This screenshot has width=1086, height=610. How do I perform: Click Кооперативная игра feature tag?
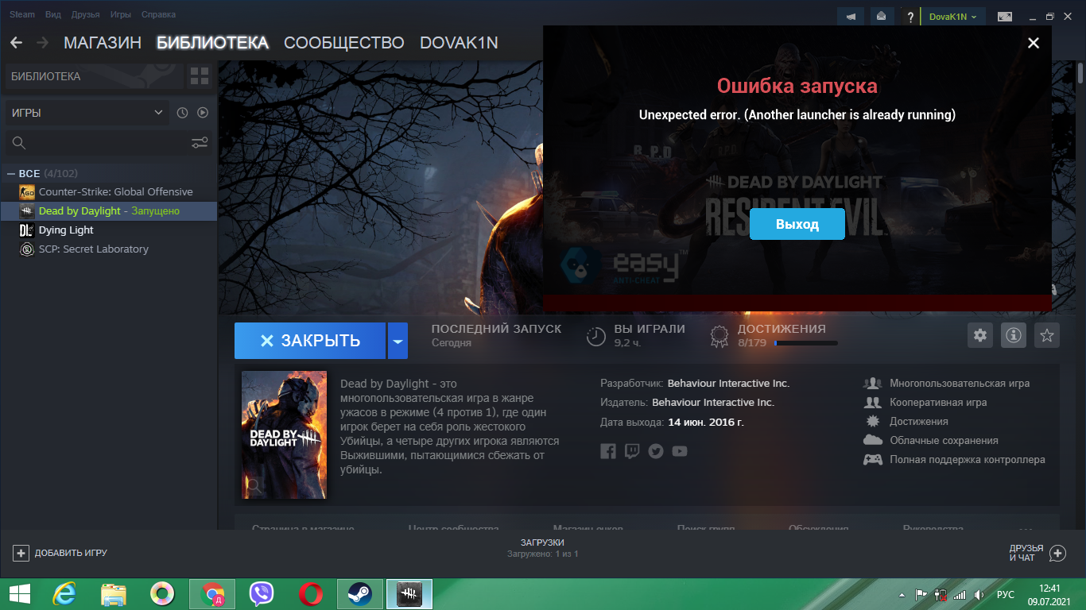pyautogui.click(x=938, y=402)
